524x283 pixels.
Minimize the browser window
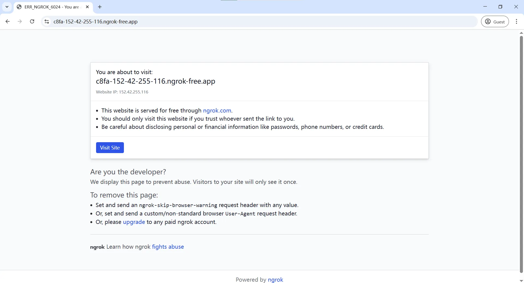pyautogui.click(x=485, y=7)
